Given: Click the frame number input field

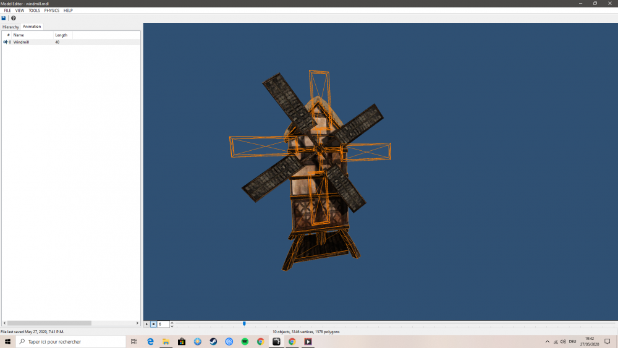Looking at the screenshot, I should pos(163,324).
